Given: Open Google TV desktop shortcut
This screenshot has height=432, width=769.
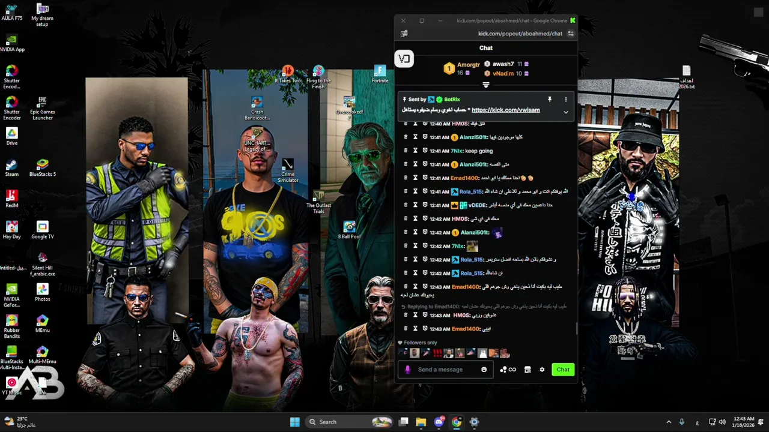Looking at the screenshot, I should (x=42, y=230).
